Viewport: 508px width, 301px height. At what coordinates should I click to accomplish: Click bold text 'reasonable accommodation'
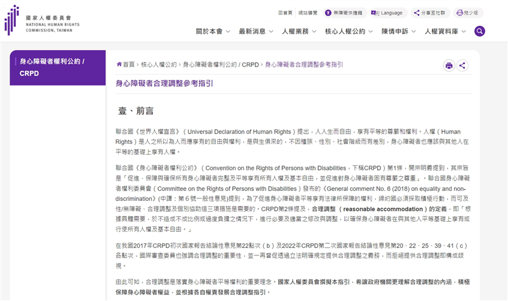coord(383,209)
